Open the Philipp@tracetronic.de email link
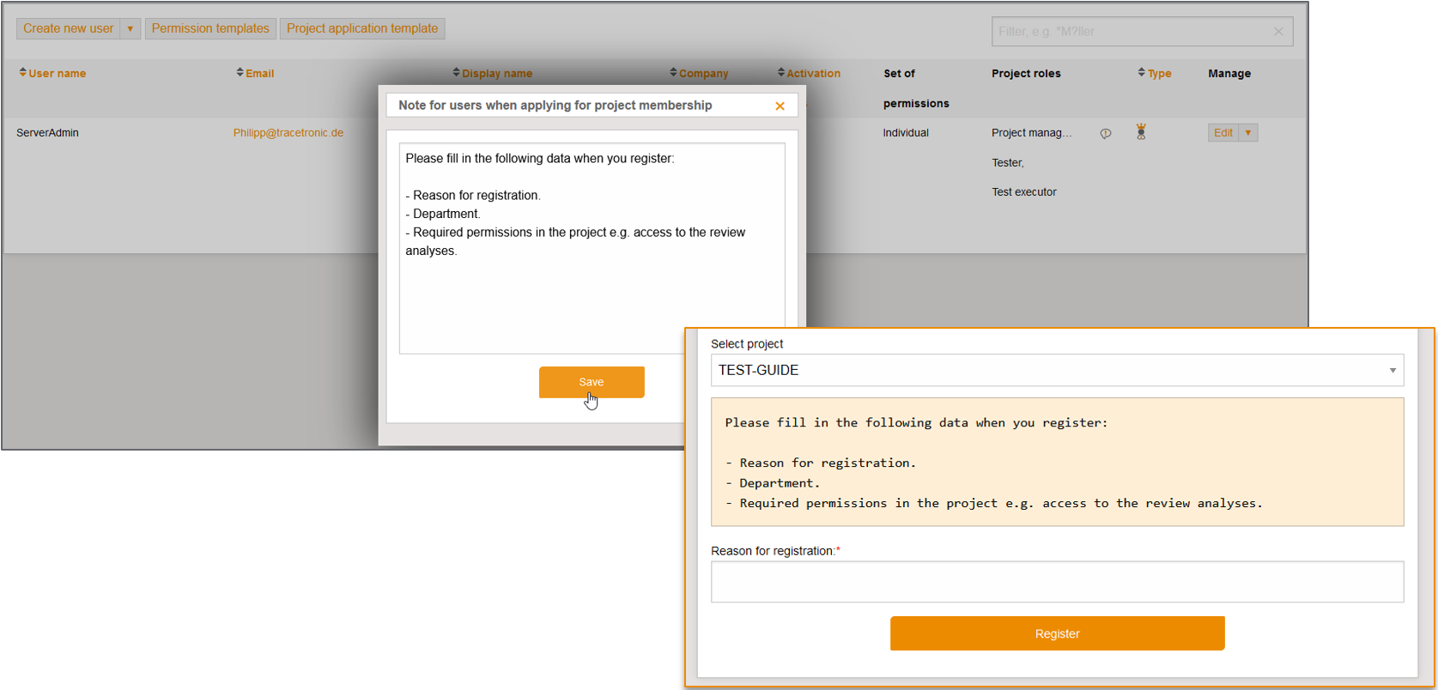Image resolution: width=1438 pixels, height=690 pixels. [288, 133]
